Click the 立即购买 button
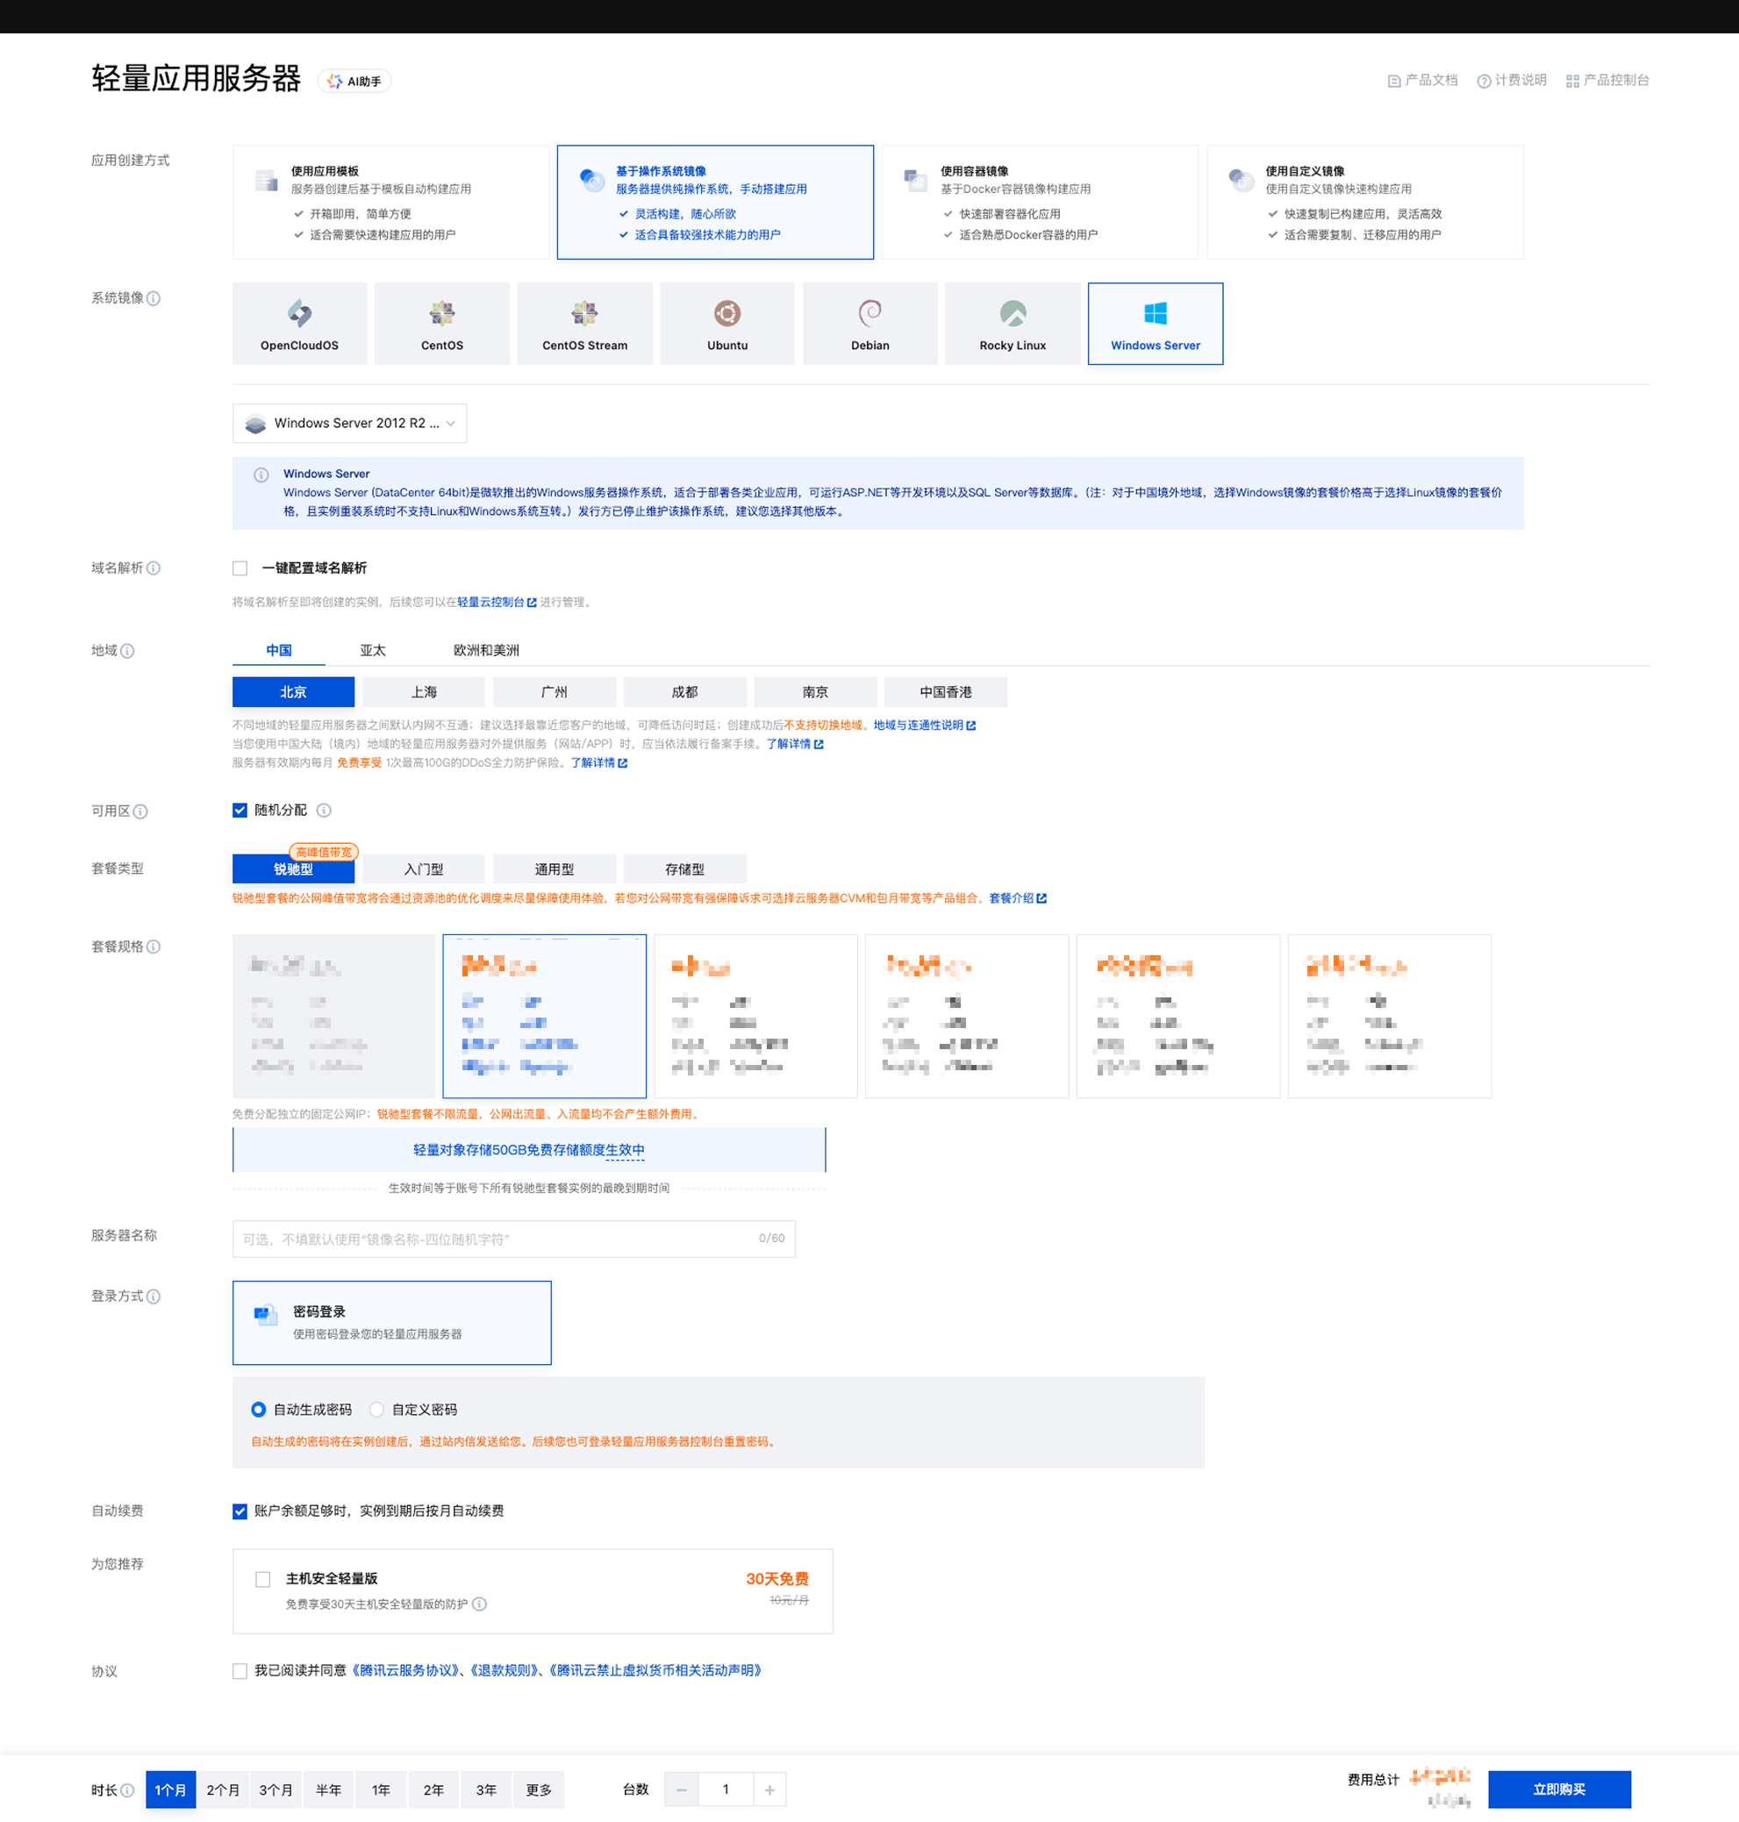This screenshot has width=1739, height=1822. point(1559,1790)
